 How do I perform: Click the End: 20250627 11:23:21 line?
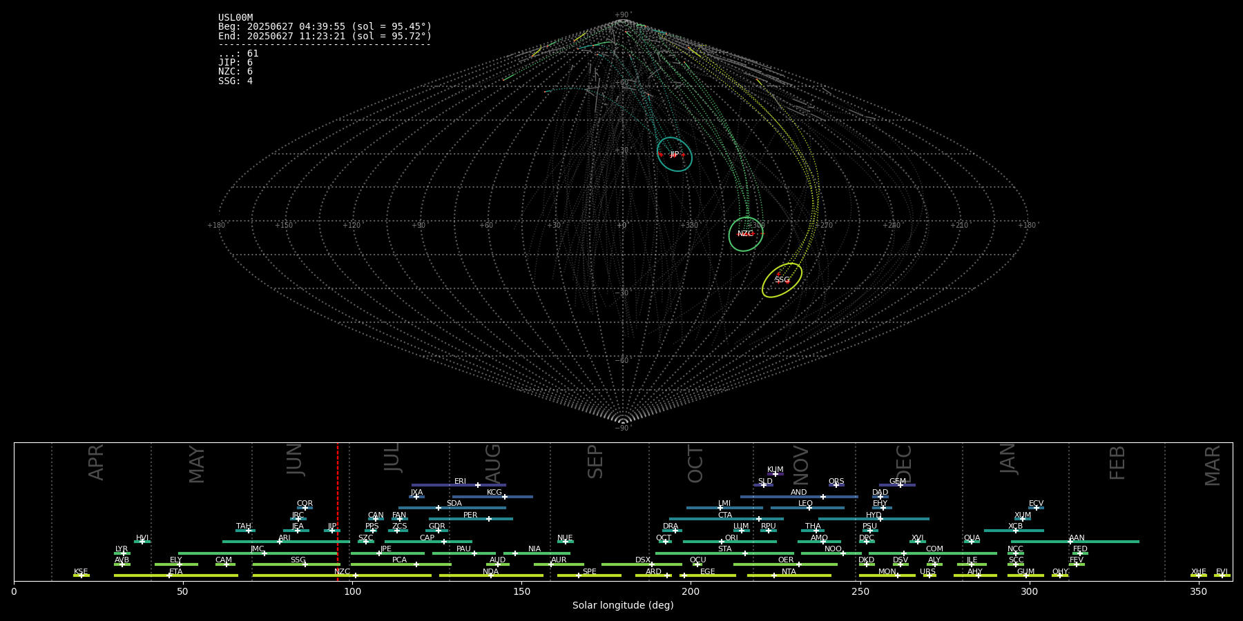coord(325,36)
